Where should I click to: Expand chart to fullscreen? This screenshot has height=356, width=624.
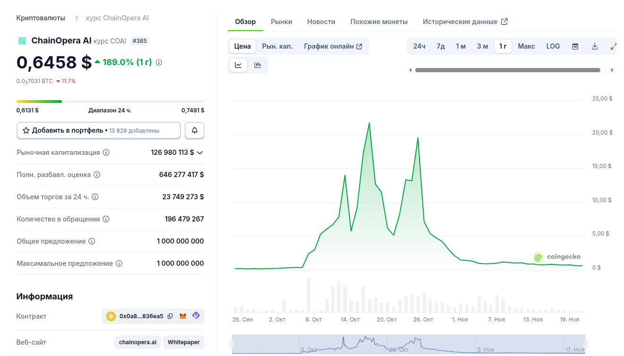pyautogui.click(x=613, y=46)
